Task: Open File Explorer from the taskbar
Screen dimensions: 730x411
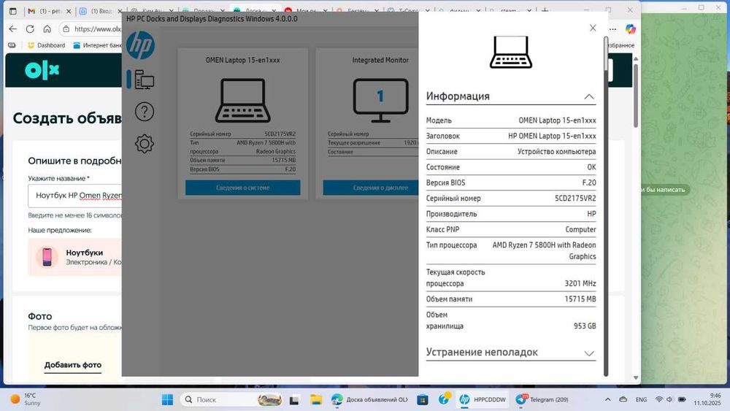Action: coord(316,399)
